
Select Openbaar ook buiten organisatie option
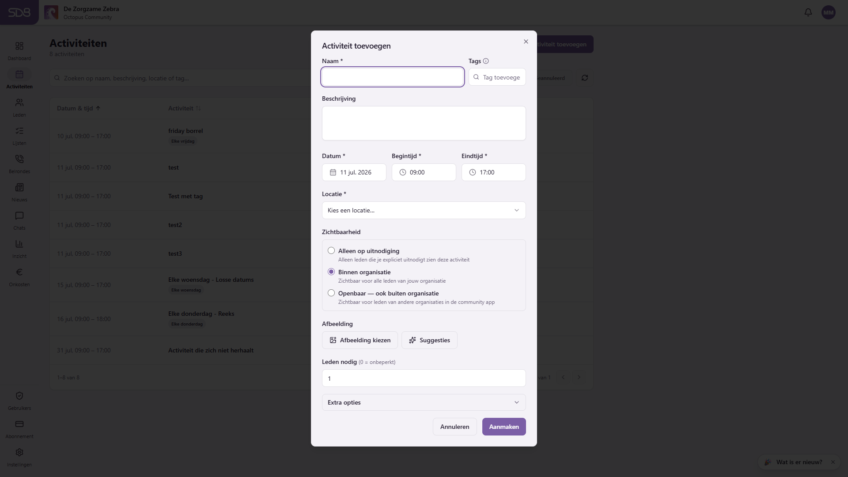tap(331, 293)
